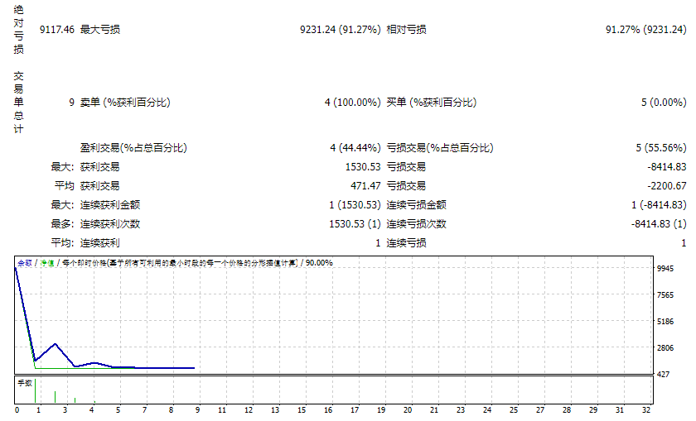Click the 连续亏损次数 label
The image size is (696, 421).
pos(416,224)
